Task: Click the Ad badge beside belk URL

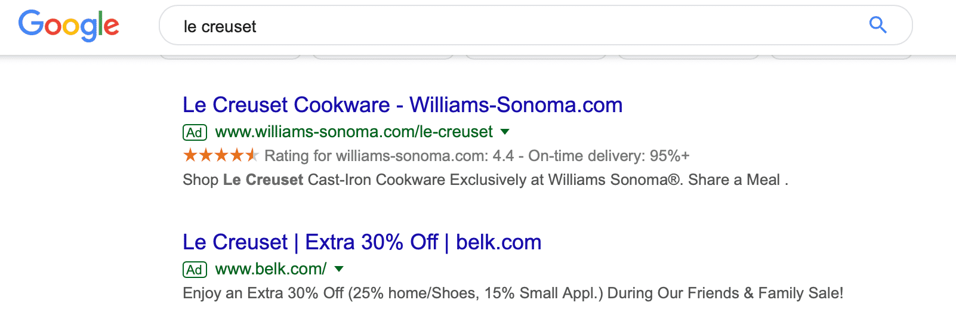Action: tap(195, 270)
